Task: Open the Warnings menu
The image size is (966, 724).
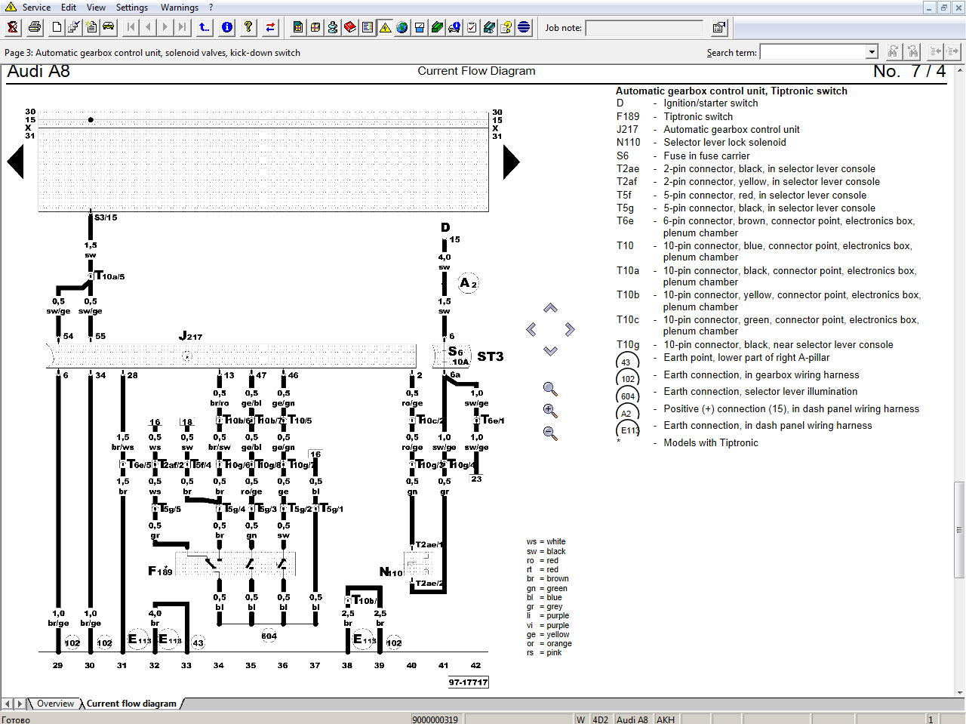Action: coord(180,8)
